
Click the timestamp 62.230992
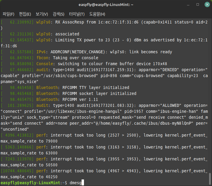click(x=21, y=22)
